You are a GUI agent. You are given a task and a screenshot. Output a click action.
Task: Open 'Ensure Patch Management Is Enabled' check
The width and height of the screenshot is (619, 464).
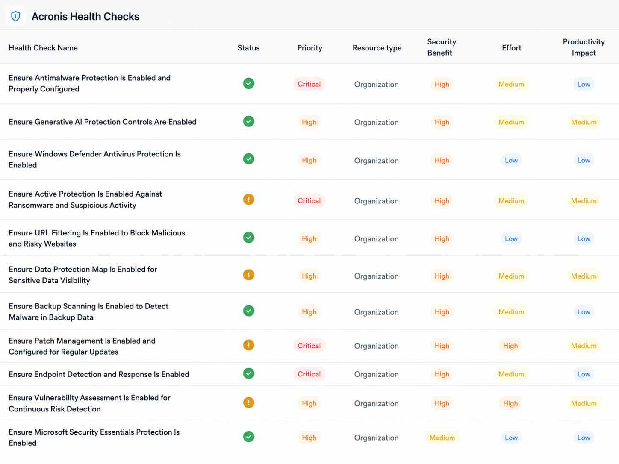point(82,346)
